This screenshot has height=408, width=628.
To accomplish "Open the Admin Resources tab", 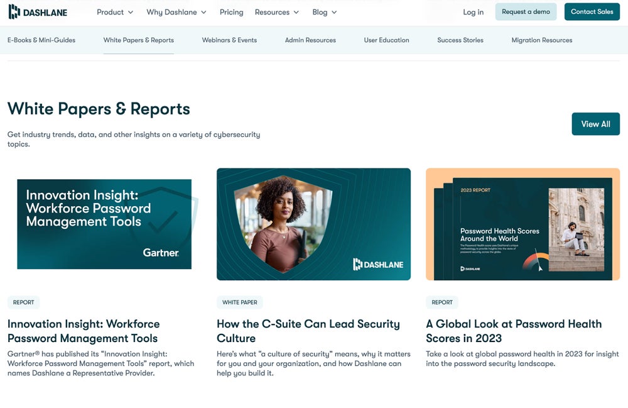I will (310, 40).
